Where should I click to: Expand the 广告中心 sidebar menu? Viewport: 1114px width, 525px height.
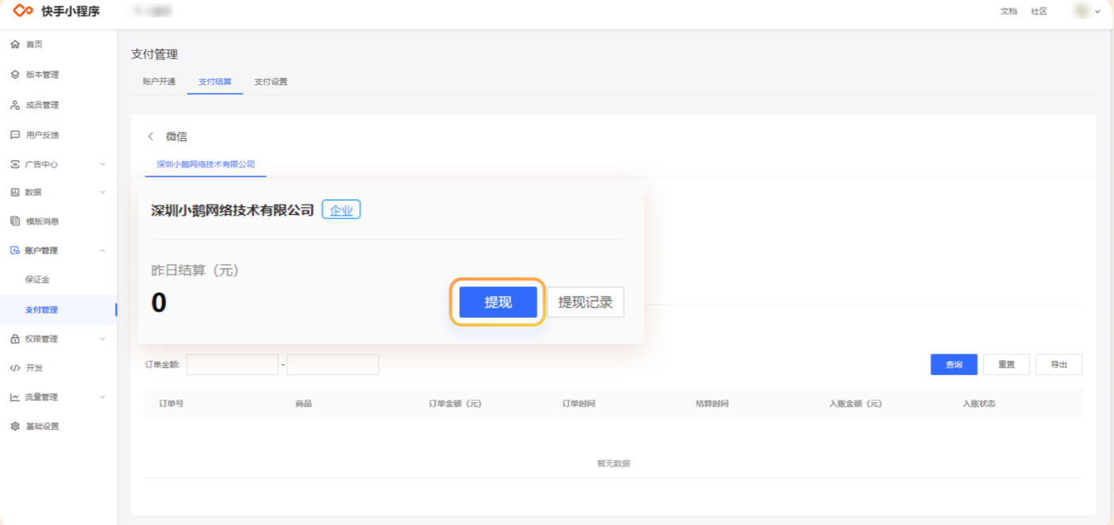[x=102, y=164]
